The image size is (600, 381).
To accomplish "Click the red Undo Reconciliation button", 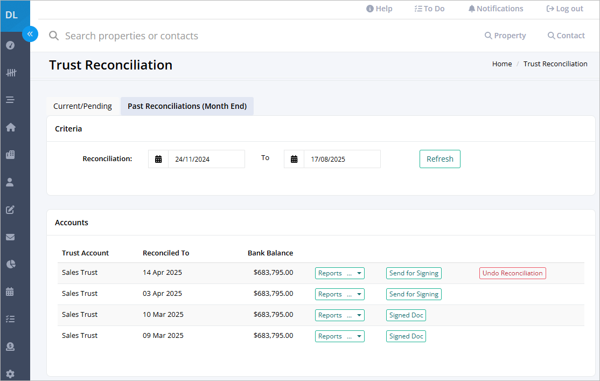I will pos(512,273).
